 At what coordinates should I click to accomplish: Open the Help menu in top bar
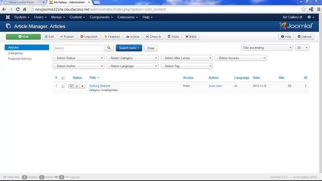point(147,17)
